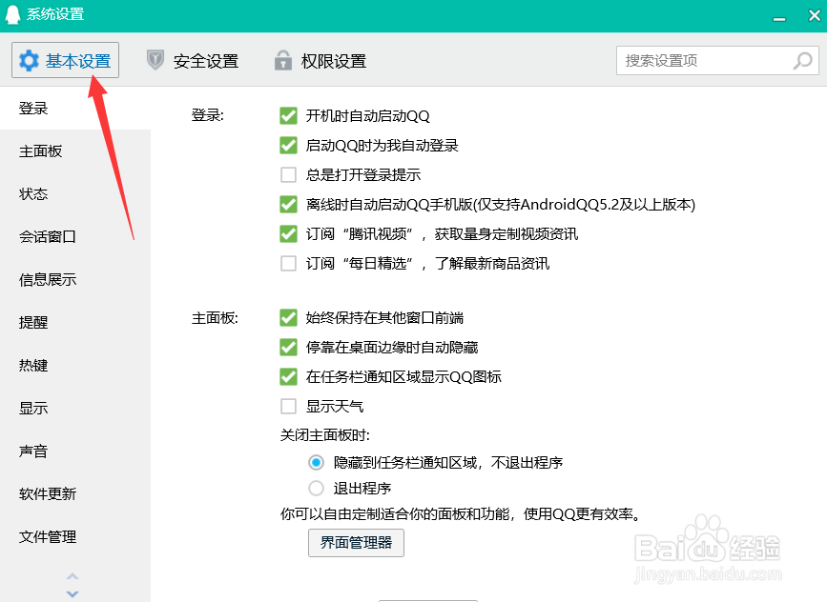Image resolution: width=827 pixels, height=602 pixels.
Task: Uncheck 启动QQ时为我自动登录
Action: point(288,145)
